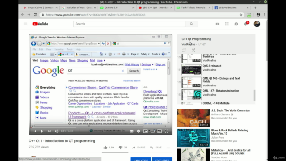This screenshot has width=286, height=161.
Task: Open Blues & Rock Ballads Relaxing Music
Action: coord(230,132)
